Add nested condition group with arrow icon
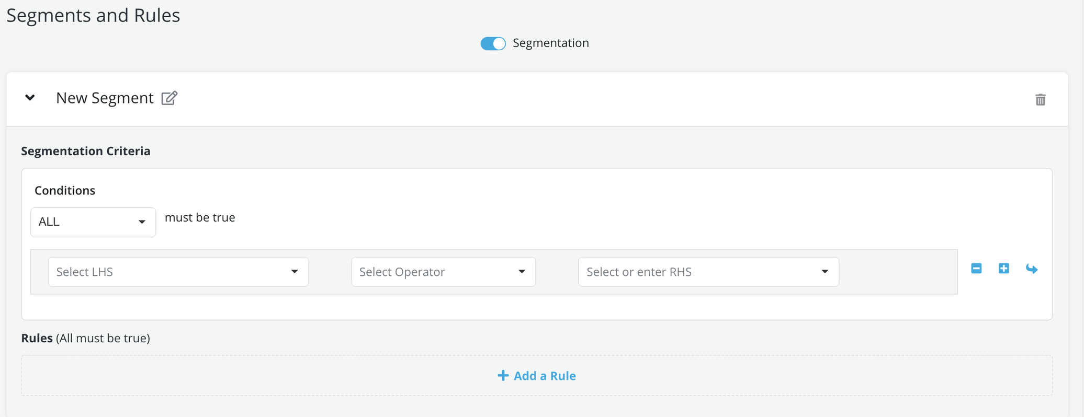This screenshot has height=417, width=1084. (x=1031, y=269)
